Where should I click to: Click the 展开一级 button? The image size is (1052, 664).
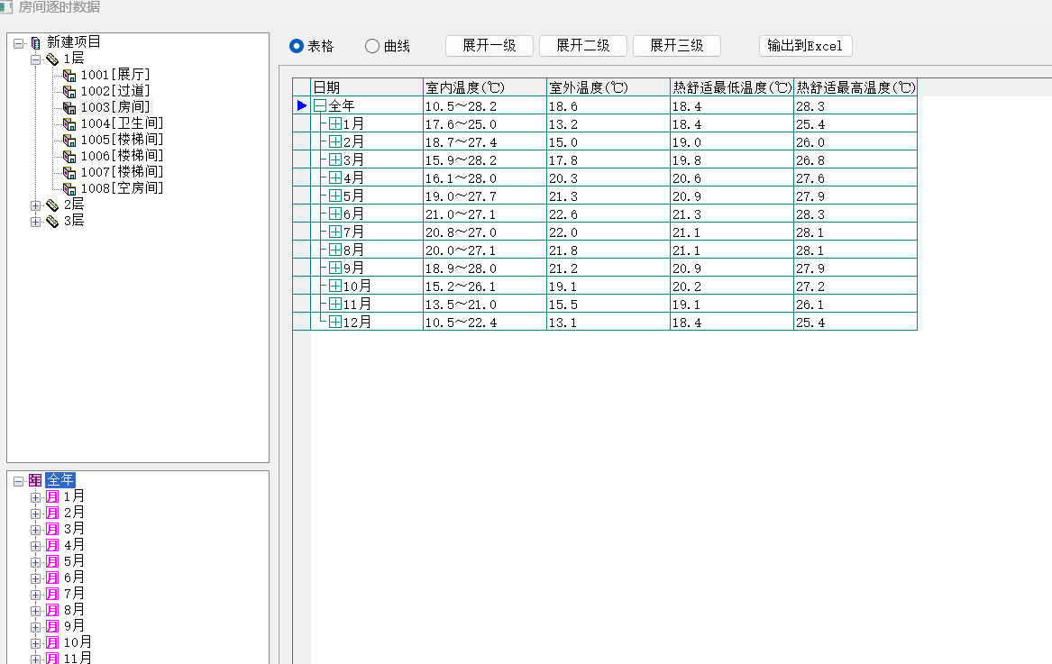[x=489, y=46]
